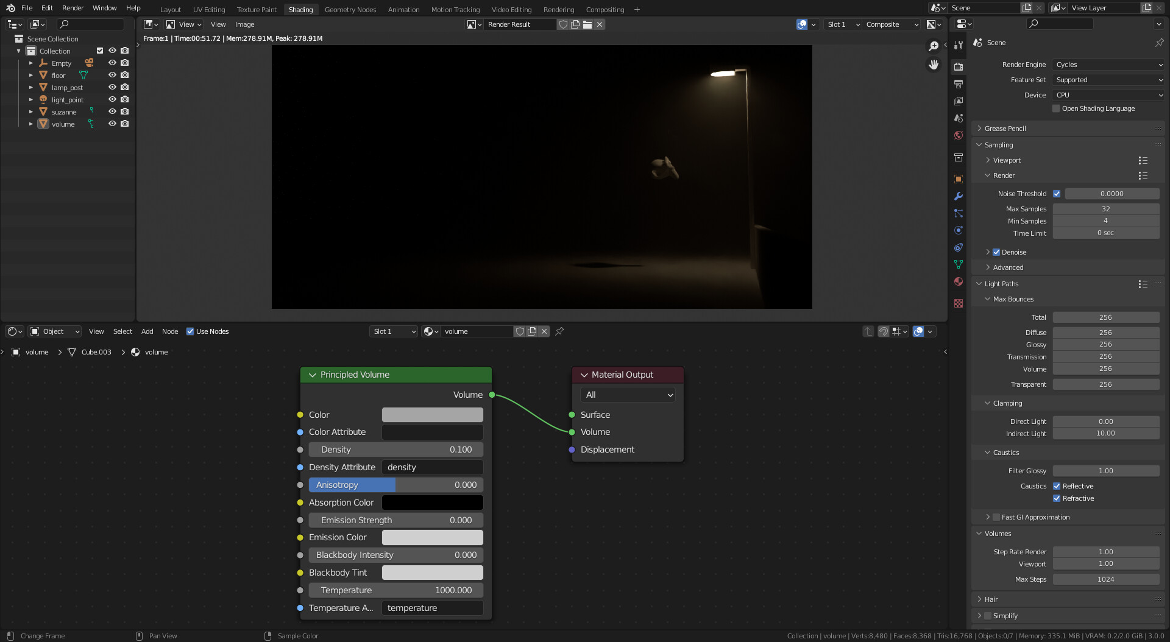Screen dimensions: 1170x642
Task: Toggle the Use Nodes checkbox
Action: [x=190, y=331]
